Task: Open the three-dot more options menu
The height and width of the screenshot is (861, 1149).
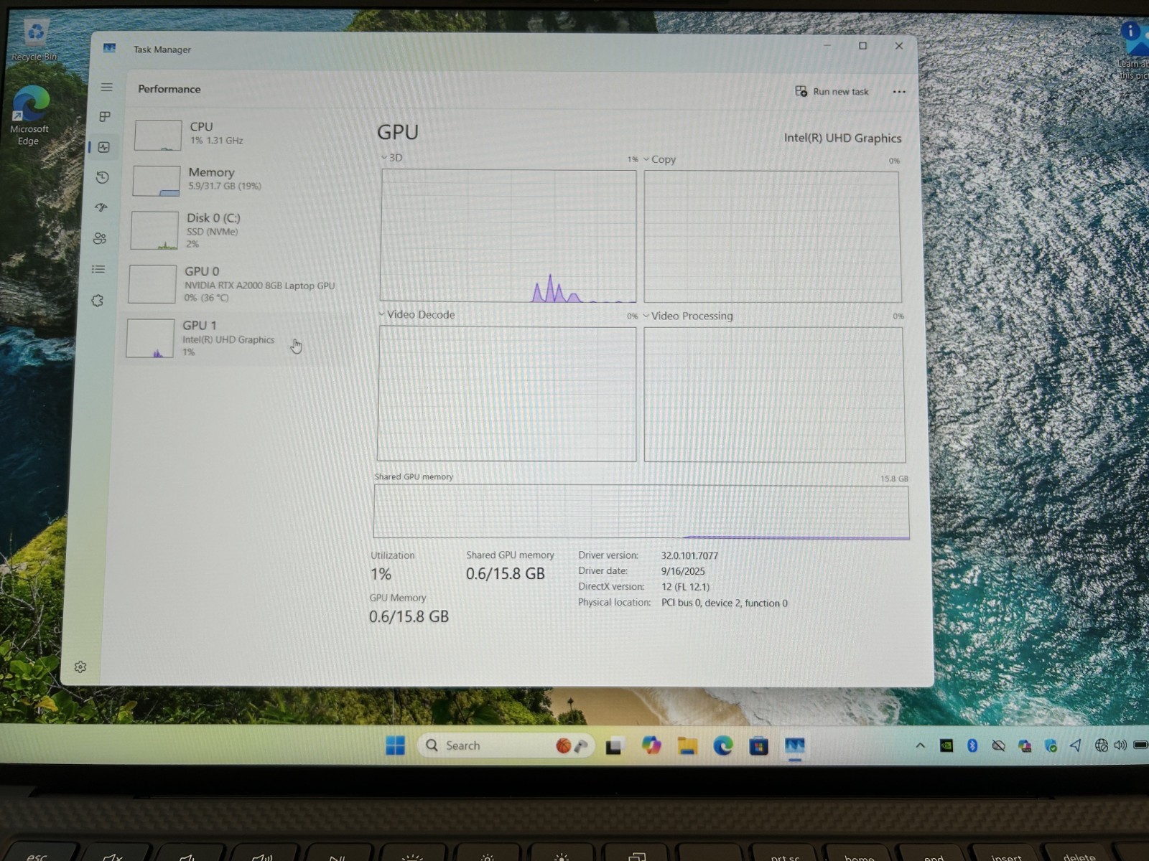Action: pyautogui.click(x=898, y=92)
